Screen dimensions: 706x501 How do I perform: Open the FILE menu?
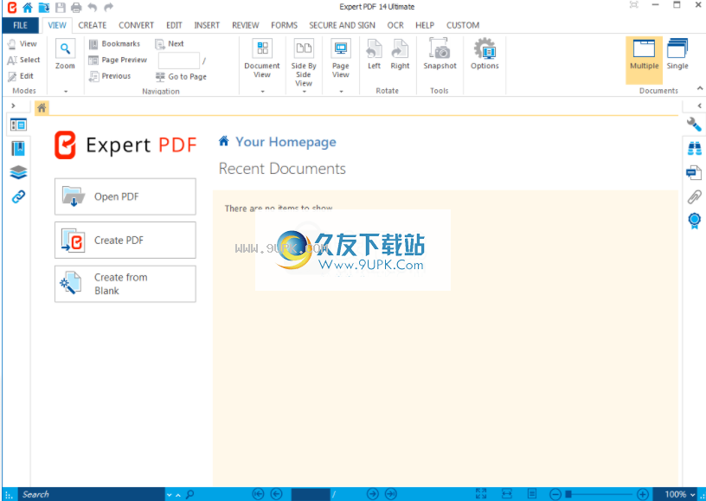20,25
